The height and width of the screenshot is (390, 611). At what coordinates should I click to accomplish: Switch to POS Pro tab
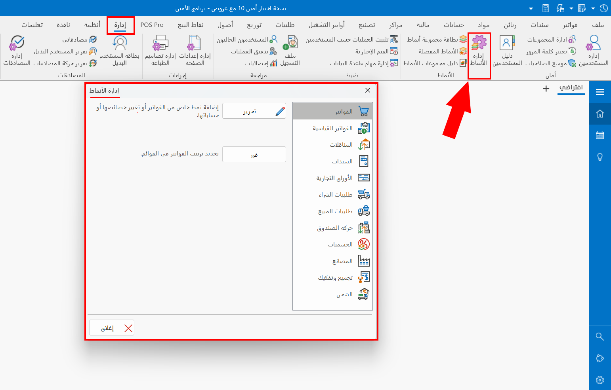[x=152, y=25]
